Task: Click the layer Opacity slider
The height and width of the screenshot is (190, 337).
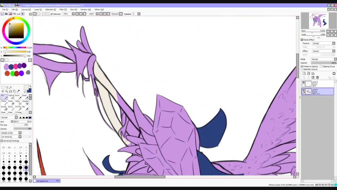Action: tap(324, 63)
